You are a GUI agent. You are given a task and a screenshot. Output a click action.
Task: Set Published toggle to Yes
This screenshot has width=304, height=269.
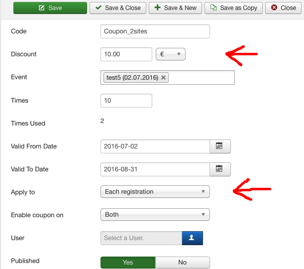click(x=128, y=263)
